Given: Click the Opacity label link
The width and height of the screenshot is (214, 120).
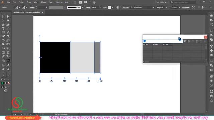Looking at the screenshot, I should coord(88,7).
